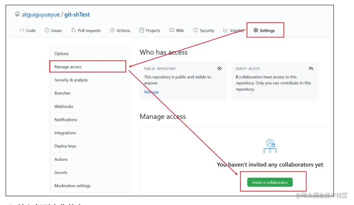Open Branches in the settings sidebar

(x=90, y=93)
